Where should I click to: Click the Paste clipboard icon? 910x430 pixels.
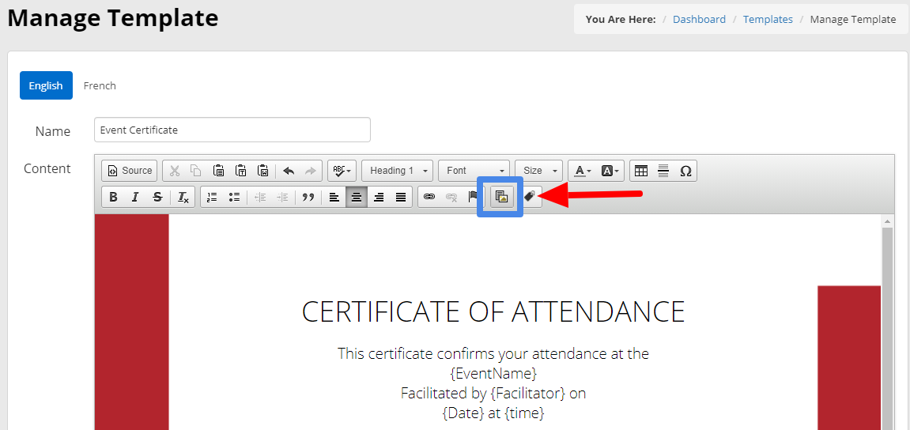(x=219, y=171)
